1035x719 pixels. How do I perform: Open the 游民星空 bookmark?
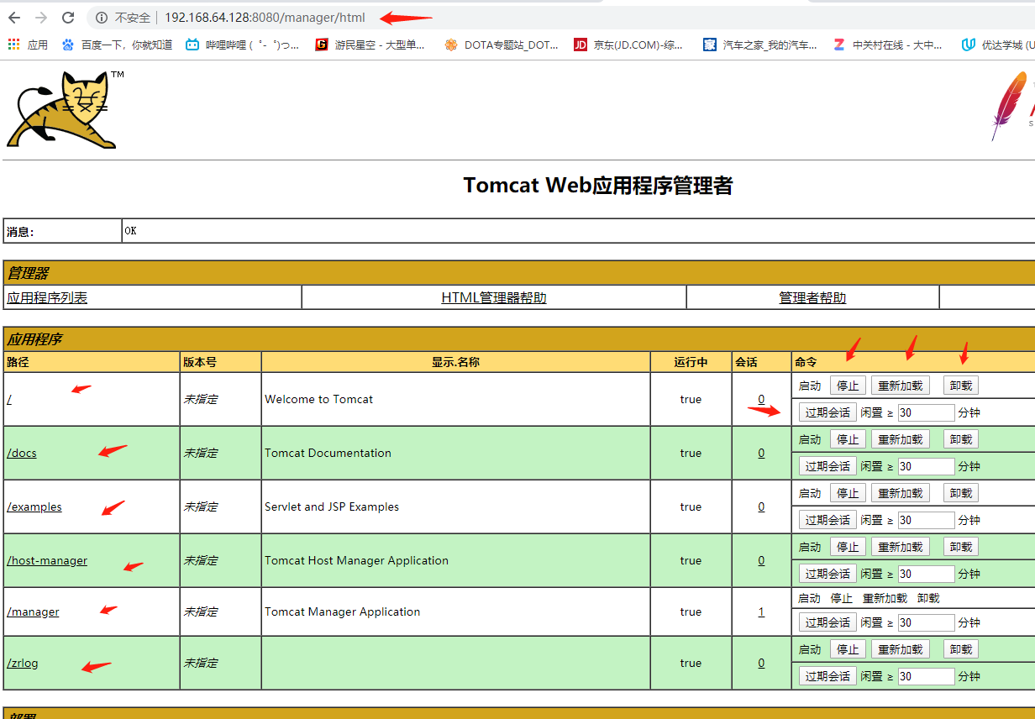click(x=370, y=45)
